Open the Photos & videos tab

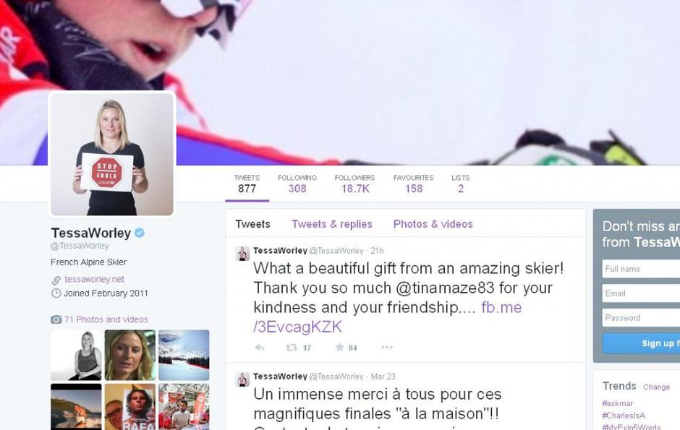click(433, 224)
